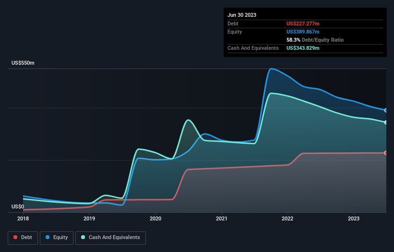
Task: Click the Jun 30 2023 tooltip date
Action: point(242,15)
